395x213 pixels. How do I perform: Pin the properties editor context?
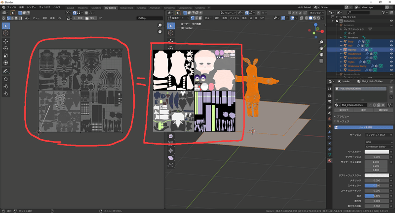coord(391,81)
